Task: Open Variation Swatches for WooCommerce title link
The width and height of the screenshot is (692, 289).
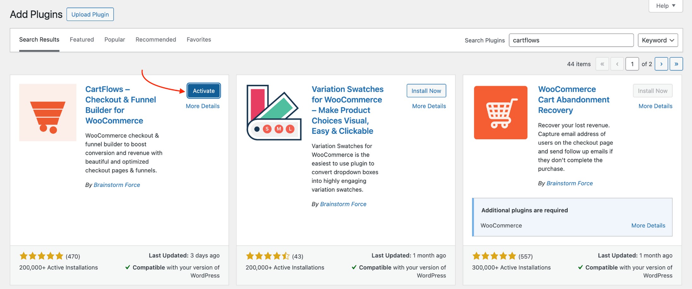Action: pyautogui.click(x=347, y=110)
